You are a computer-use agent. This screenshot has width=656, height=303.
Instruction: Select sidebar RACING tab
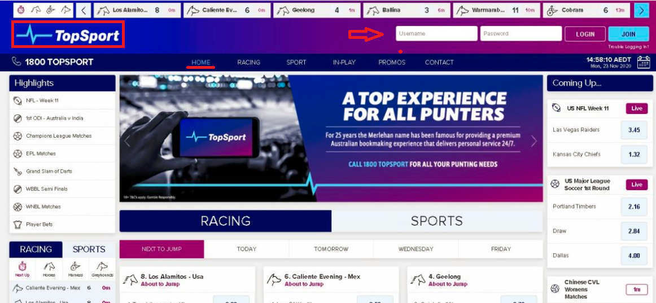(36, 249)
